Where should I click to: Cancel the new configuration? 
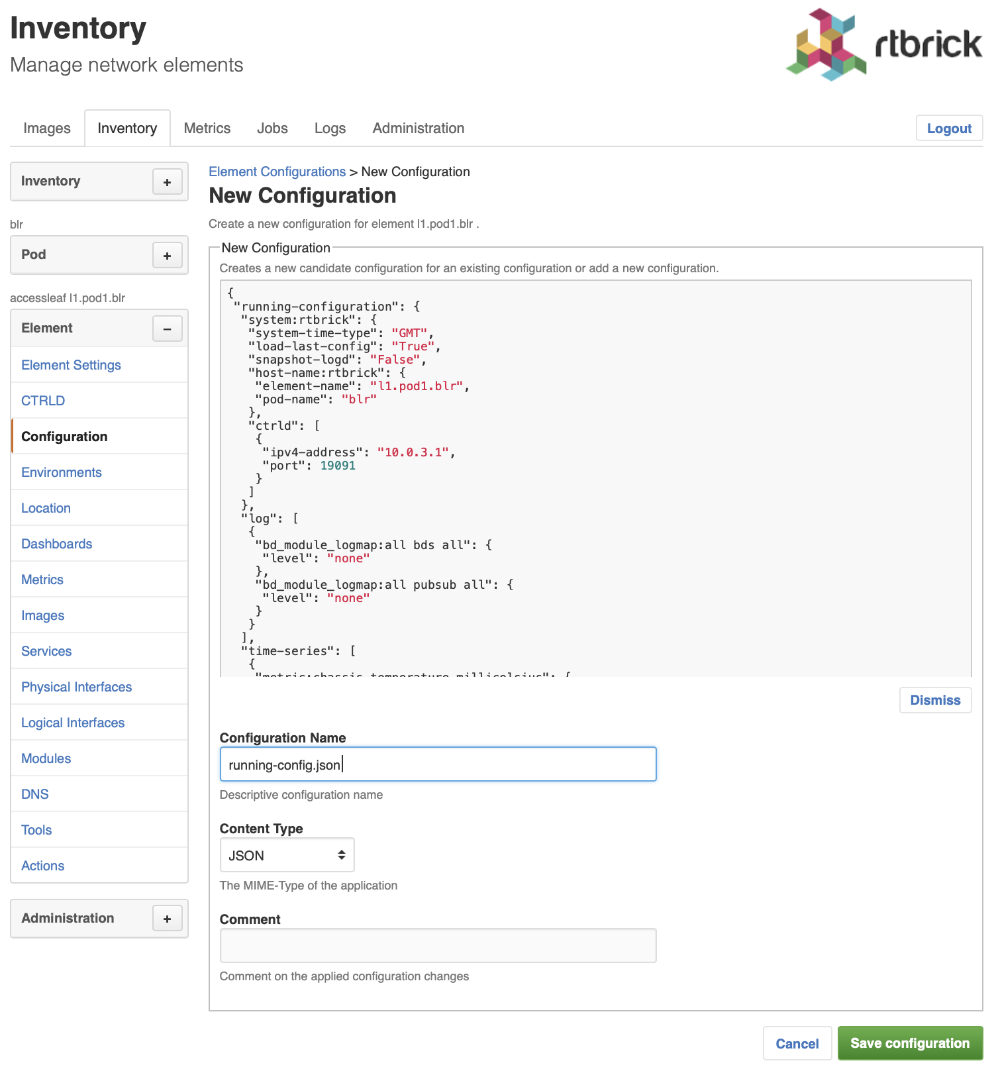797,1043
